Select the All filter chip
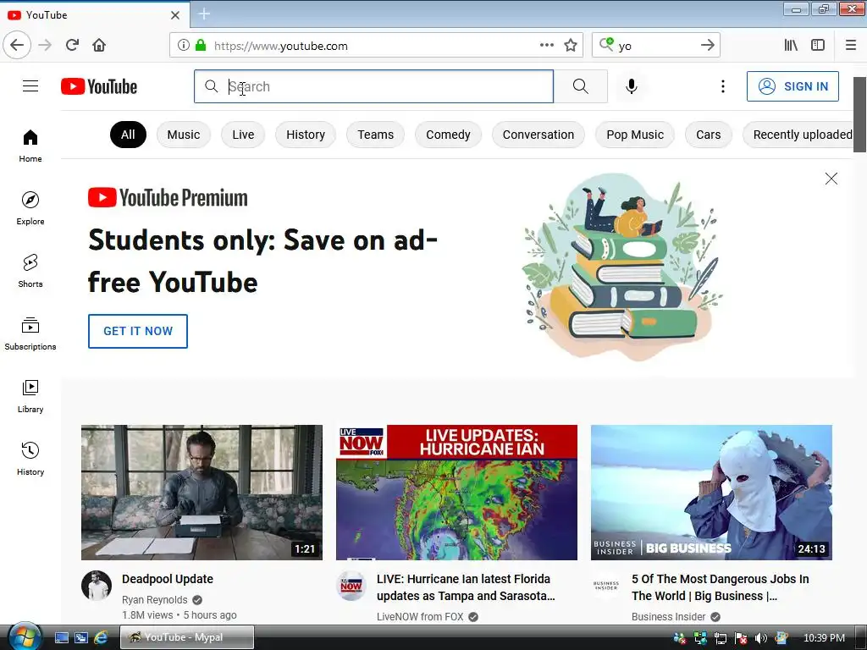 (x=129, y=135)
